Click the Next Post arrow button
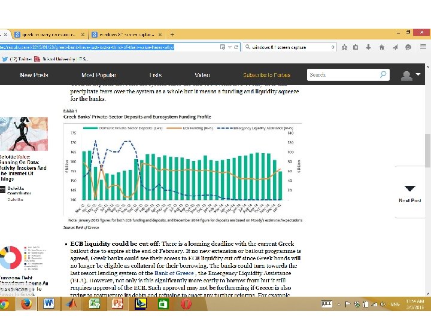The height and width of the screenshot is (323, 431). [410, 188]
